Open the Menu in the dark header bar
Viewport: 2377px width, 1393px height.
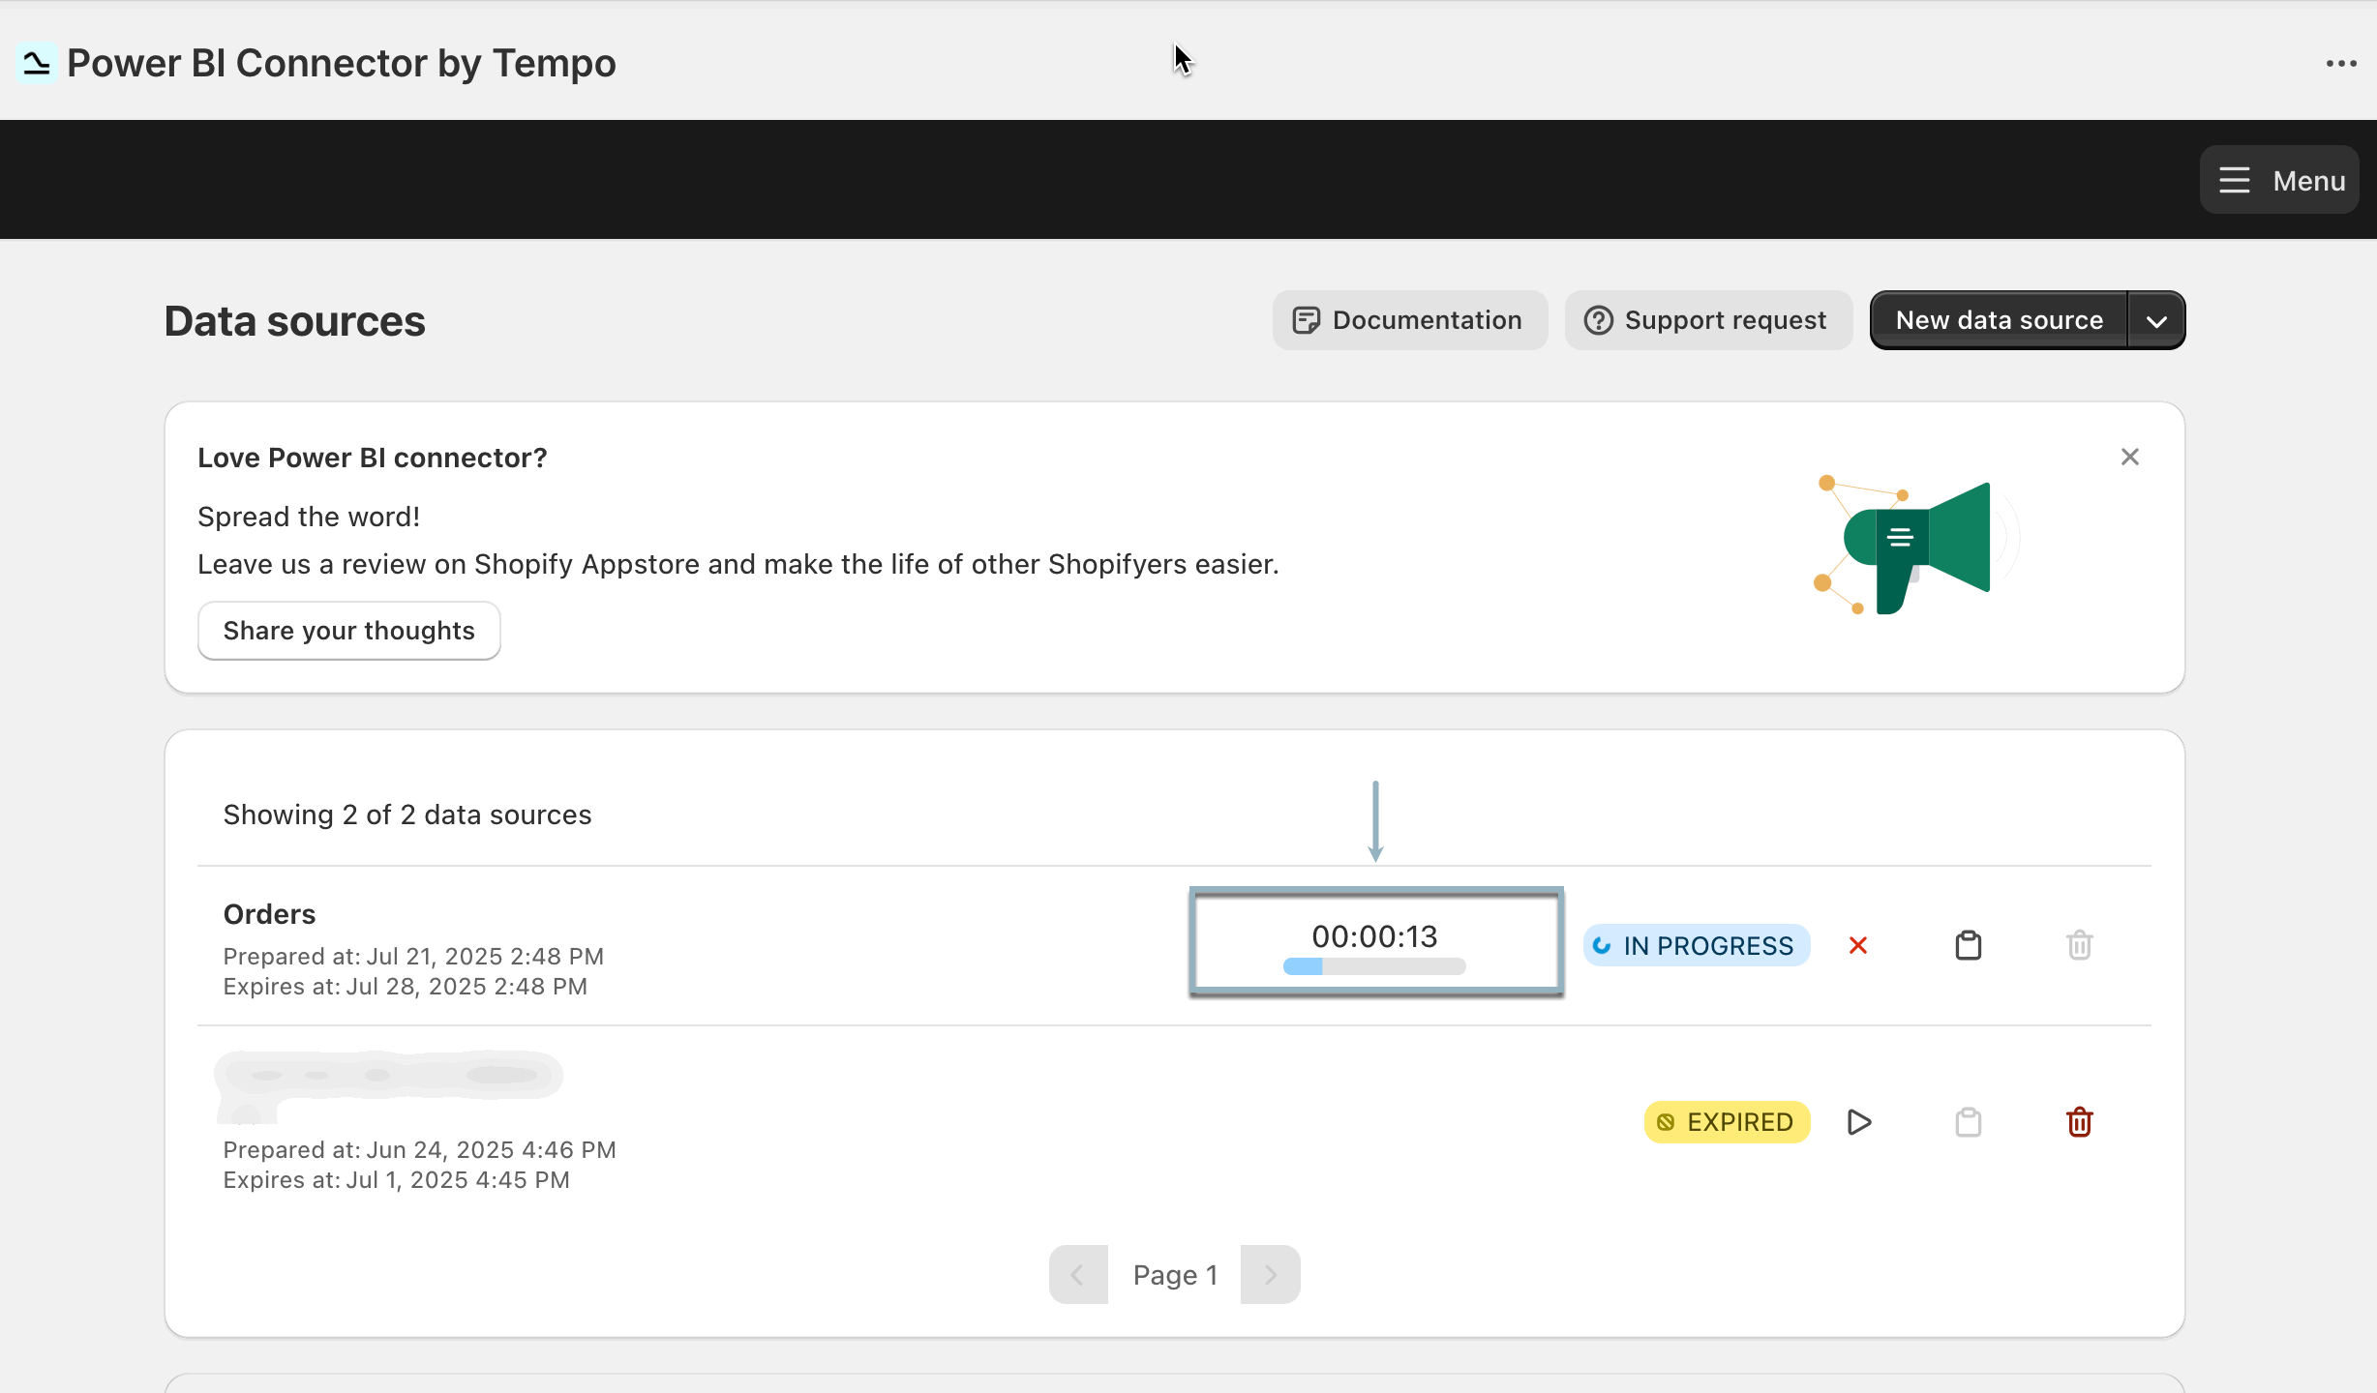[2278, 179]
